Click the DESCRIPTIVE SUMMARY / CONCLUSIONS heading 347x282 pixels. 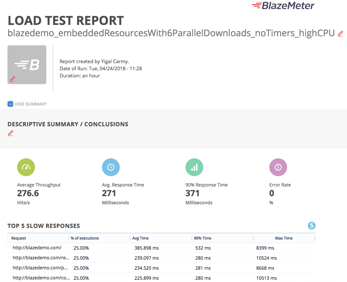pos(68,124)
